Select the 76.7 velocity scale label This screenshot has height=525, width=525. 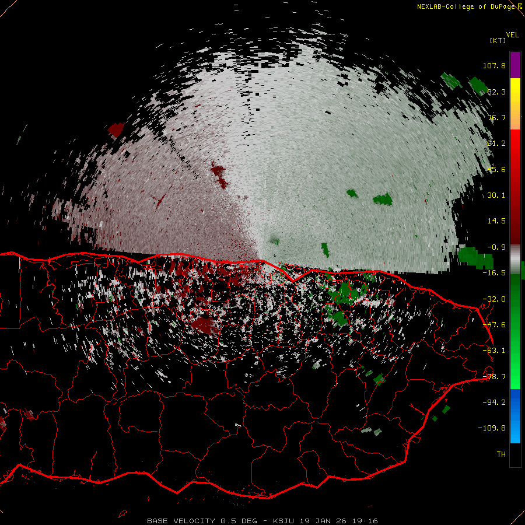[496, 117]
